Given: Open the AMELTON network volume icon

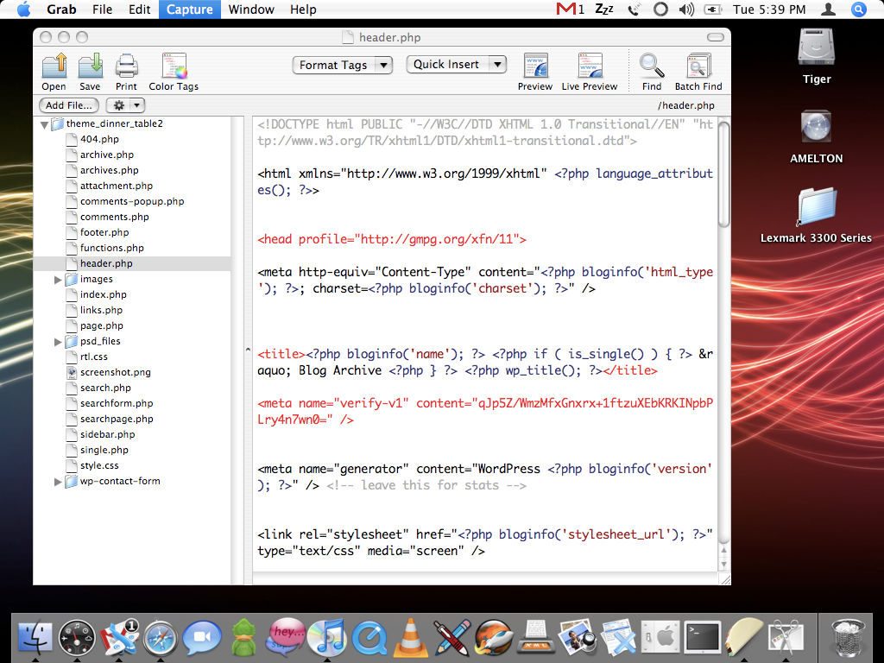Looking at the screenshot, I should pyautogui.click(x=817, y=127).
